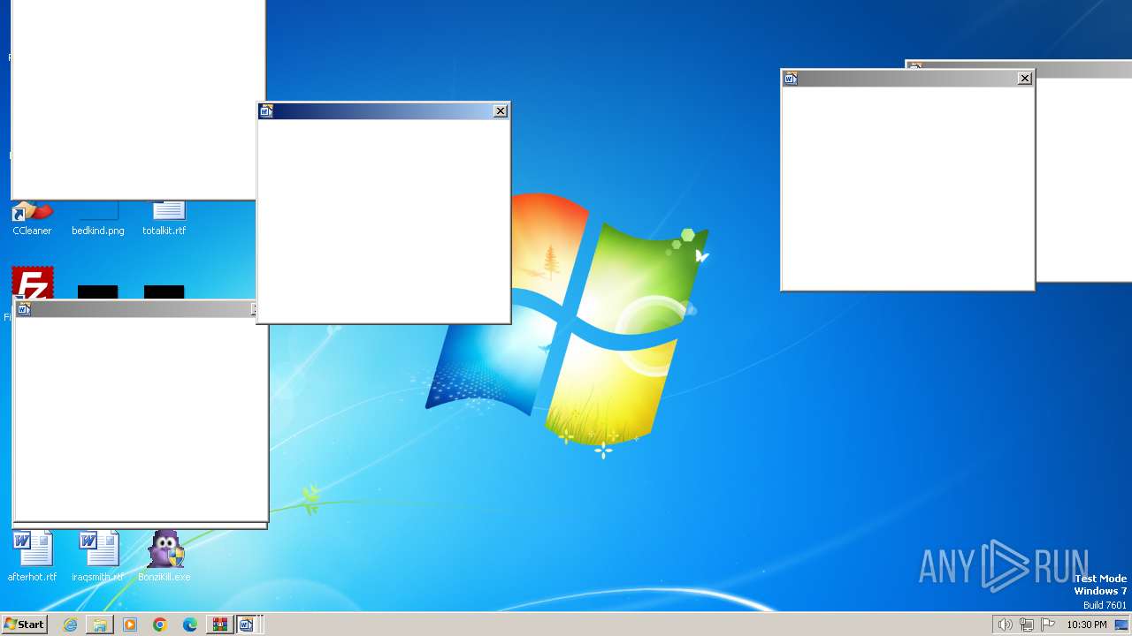Open the afterhot.rtf Word document icon

pos(33,556)
